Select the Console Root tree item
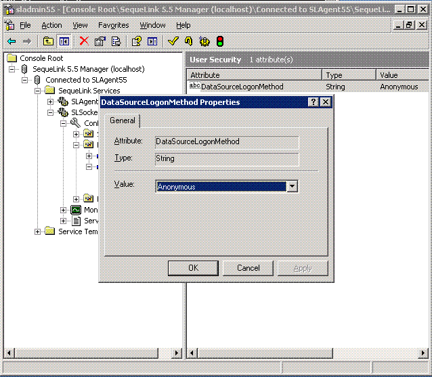Viewport: 432px width, 377px height. [41, 58]
